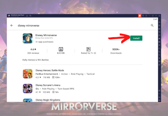This screenshot has height=116, width=168.
Task: Open the help icon in title bar
Action: pos(143,16)
